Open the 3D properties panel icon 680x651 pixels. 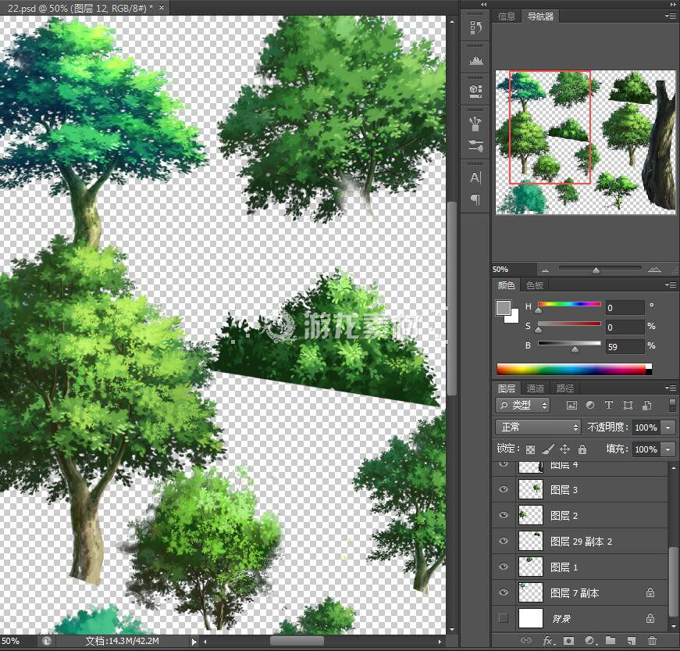pyautogui.click(x=475, y=91)
